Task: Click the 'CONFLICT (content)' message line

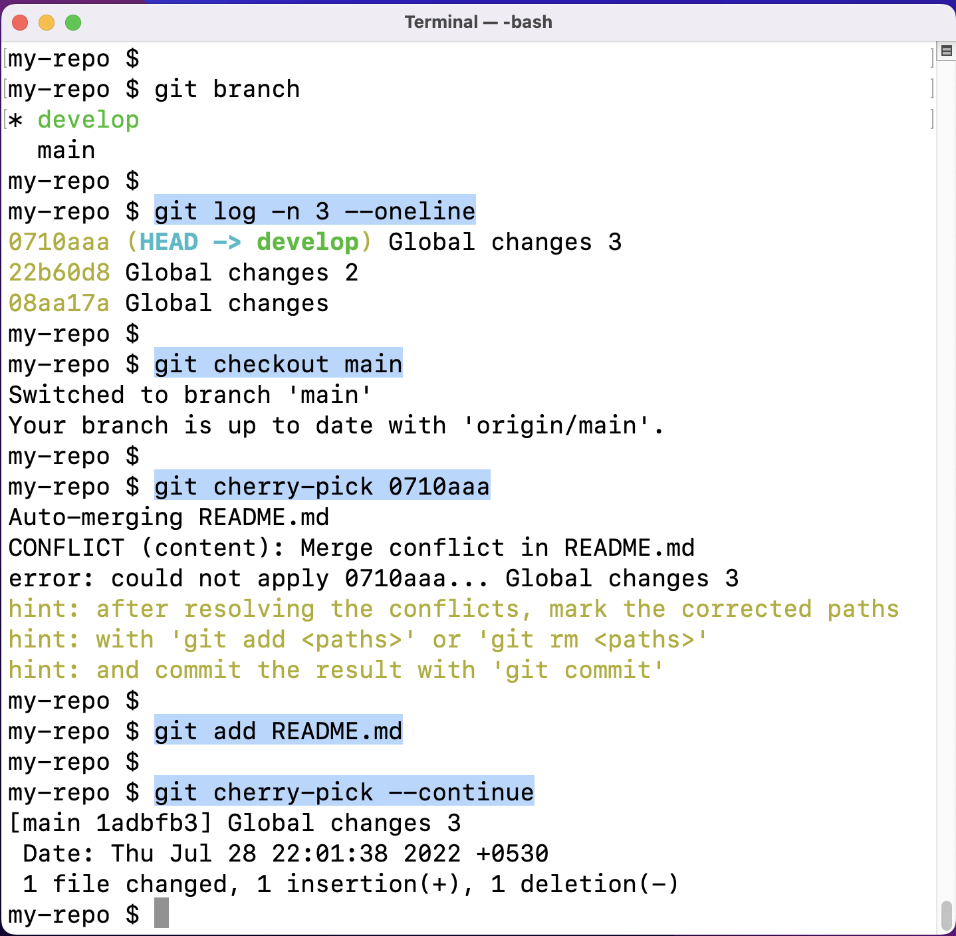Action: tap(352, 548)
